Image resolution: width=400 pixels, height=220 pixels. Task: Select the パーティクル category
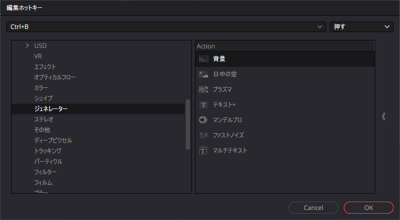point(48,162)
